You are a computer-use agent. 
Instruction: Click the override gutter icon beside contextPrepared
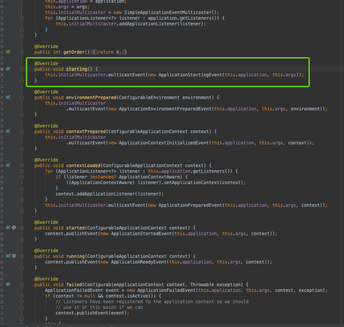[8, 132]
